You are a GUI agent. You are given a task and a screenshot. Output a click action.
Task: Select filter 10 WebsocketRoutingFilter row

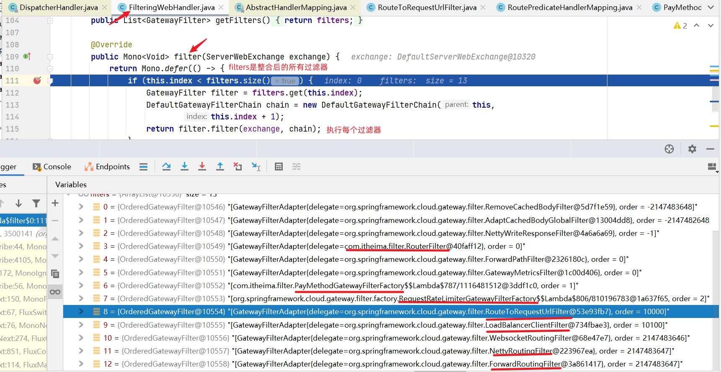point(388,338)
